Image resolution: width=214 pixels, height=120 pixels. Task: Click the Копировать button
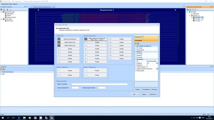(x=146, y=89)
